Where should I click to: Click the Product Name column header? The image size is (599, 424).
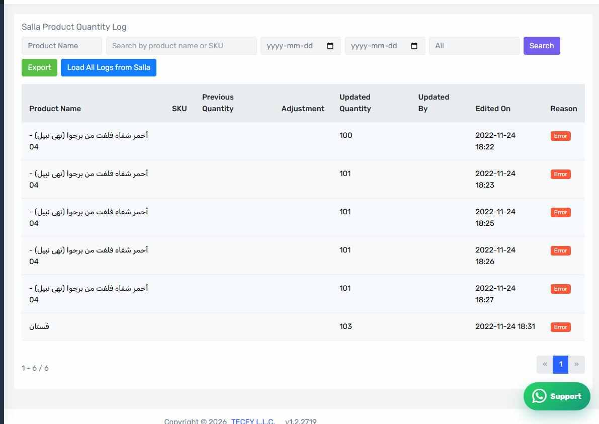[x=55, y=109]
